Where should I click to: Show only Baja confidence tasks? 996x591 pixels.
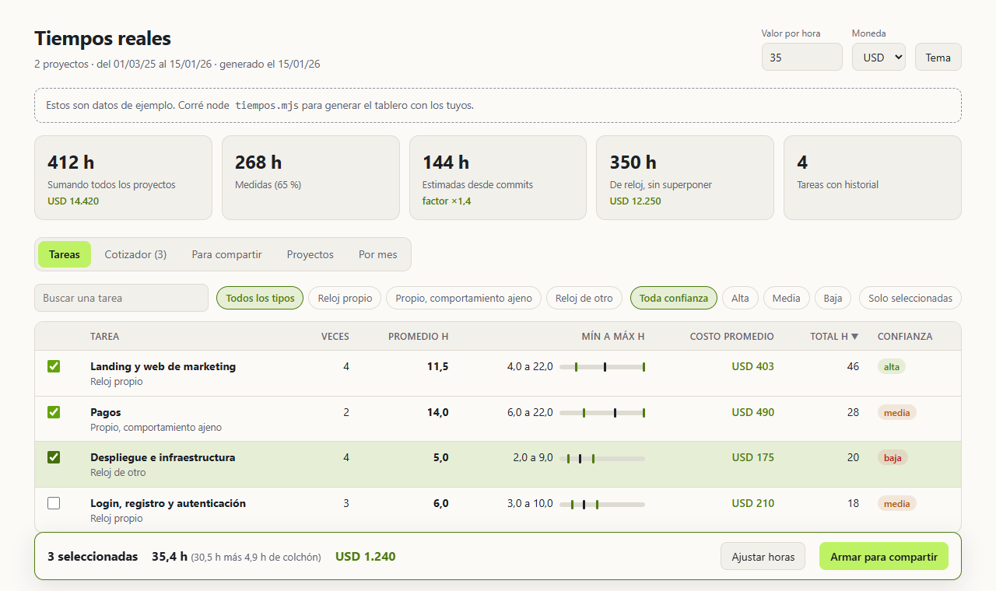pyautogui.click(x=833, y=298)
